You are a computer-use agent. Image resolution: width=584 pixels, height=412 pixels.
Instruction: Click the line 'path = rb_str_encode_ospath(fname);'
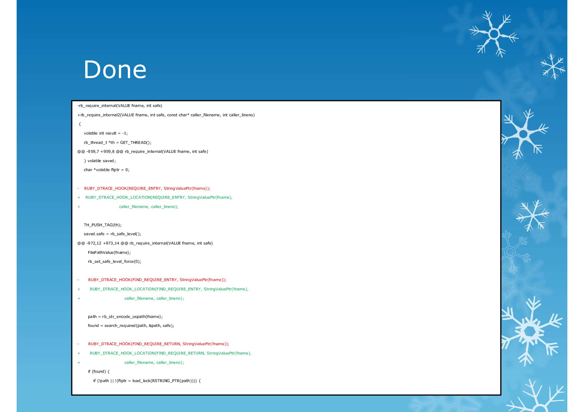pos(125,317)
